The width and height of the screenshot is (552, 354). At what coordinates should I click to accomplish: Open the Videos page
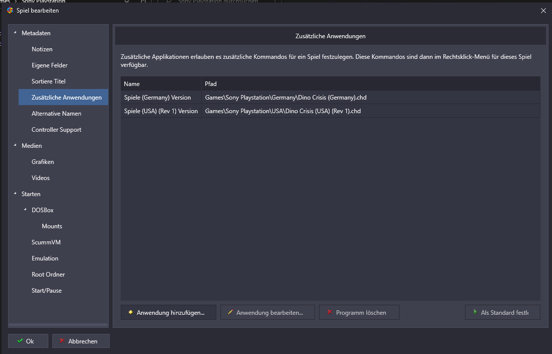point(40,178)
